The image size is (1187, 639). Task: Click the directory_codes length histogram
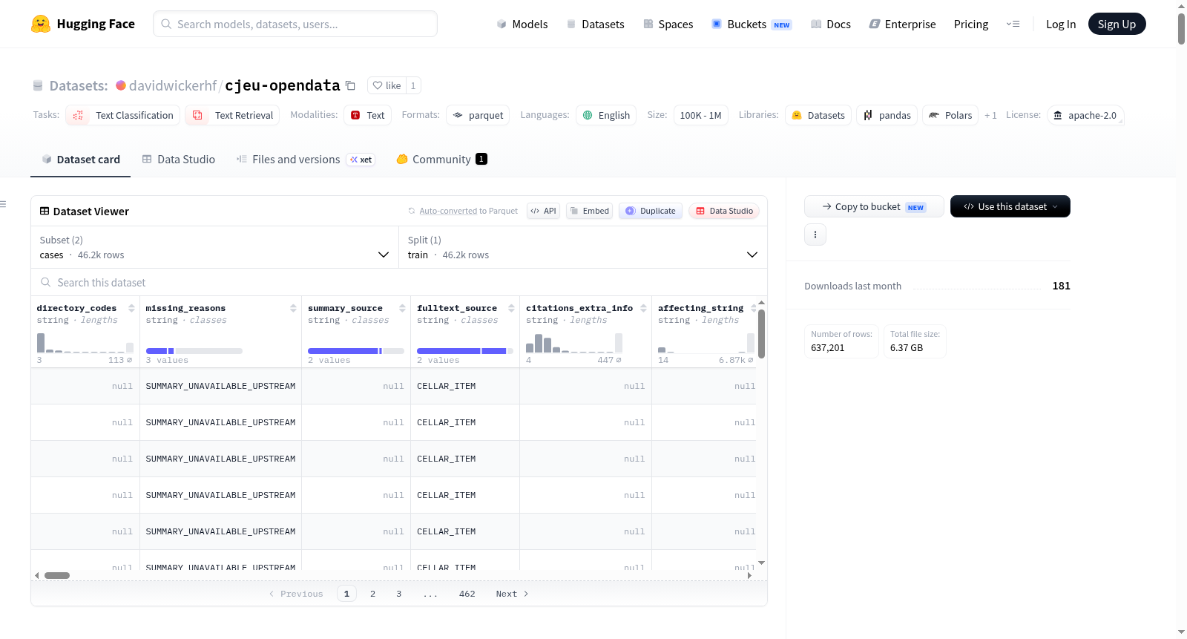tap(85, 342)
